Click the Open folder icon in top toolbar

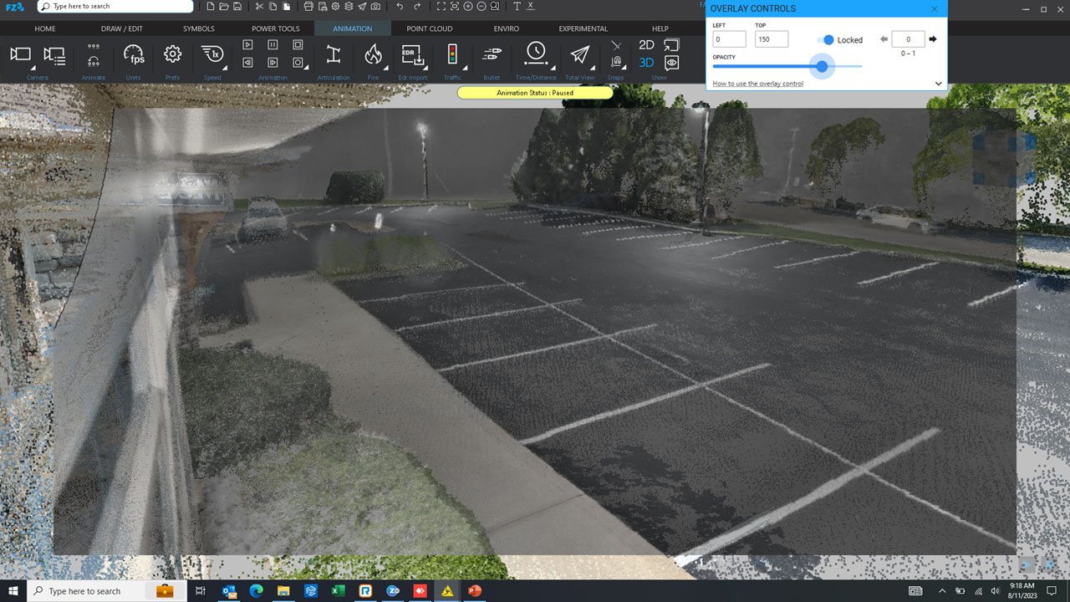point(224,7)
